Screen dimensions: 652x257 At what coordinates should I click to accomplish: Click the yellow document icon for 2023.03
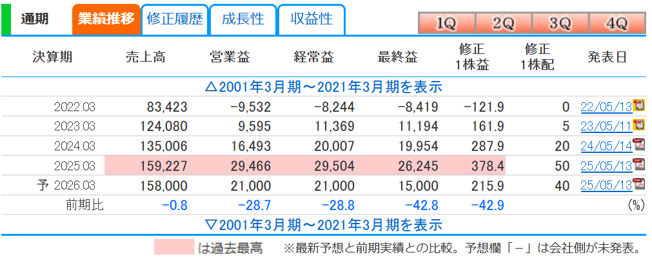[x=639, y=125]
